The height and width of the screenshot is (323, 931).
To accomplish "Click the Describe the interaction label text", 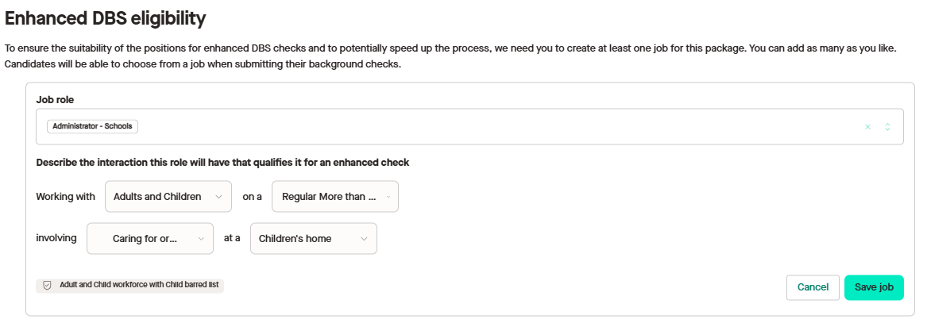I will click(x=222, y=163).
